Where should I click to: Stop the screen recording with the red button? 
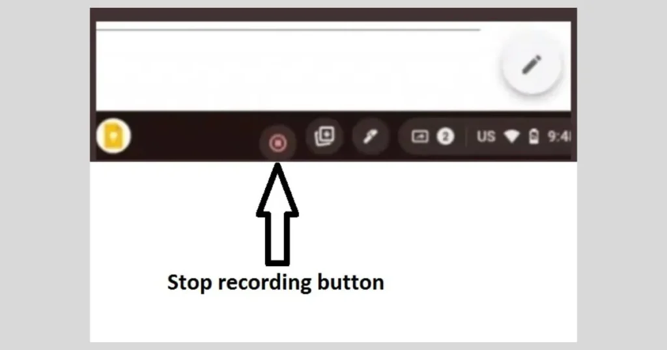(277, 143)
